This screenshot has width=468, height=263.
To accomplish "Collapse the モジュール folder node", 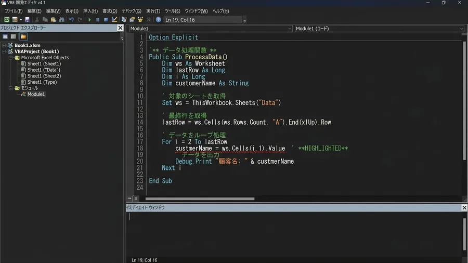I will [x=10, y=88].
